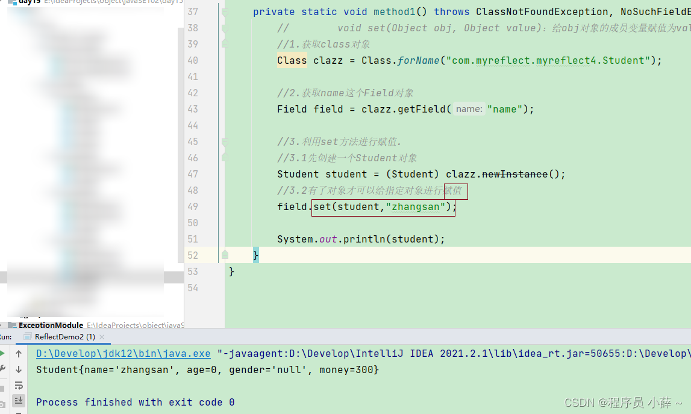Toggle scroll-to-end in the Run console
The image size is (691, 414).
pos(19,400)
